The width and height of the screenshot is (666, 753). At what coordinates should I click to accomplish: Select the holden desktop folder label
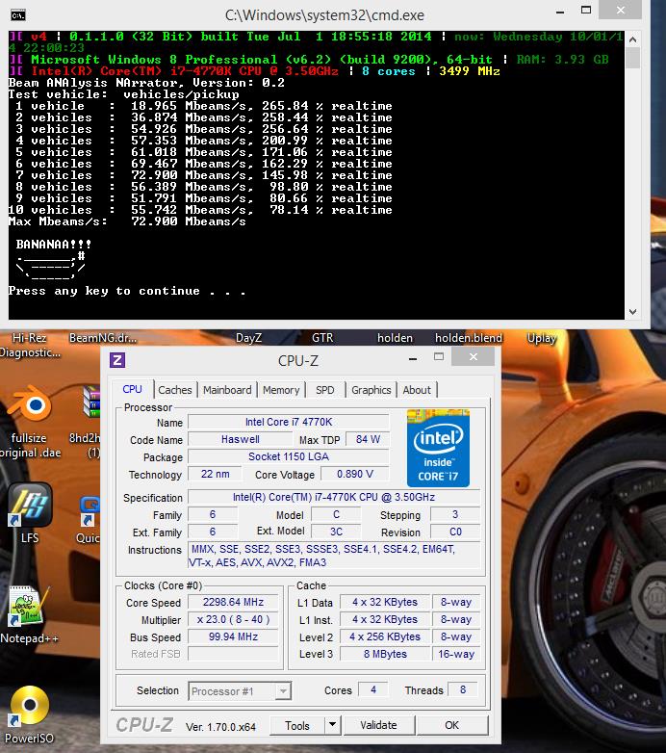(x=395, y=338)
